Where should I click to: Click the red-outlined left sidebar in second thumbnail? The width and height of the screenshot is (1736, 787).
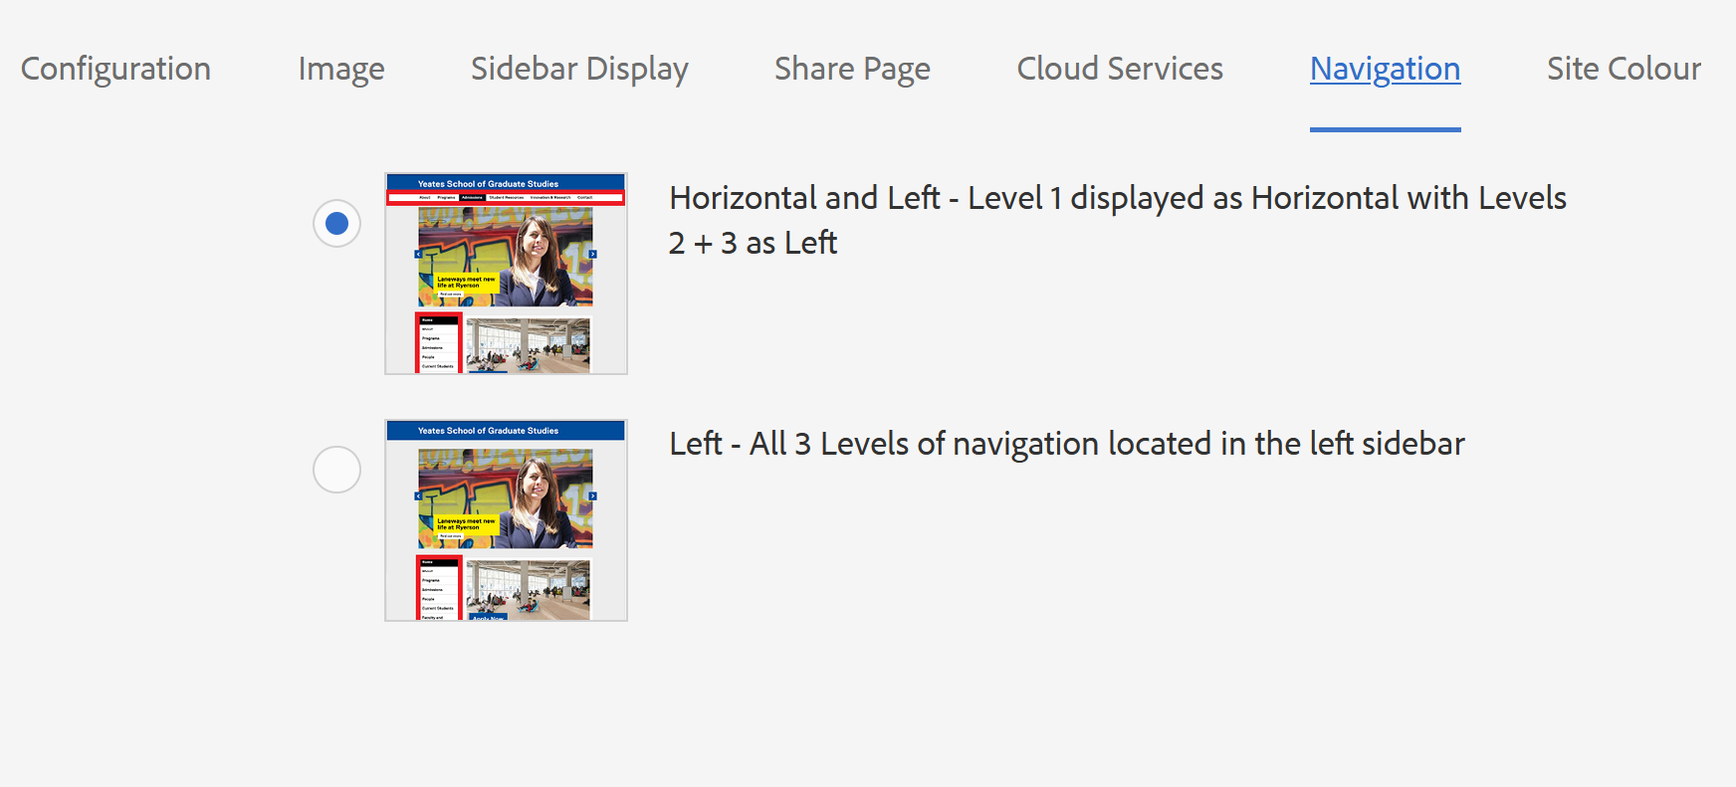point(438,588)
